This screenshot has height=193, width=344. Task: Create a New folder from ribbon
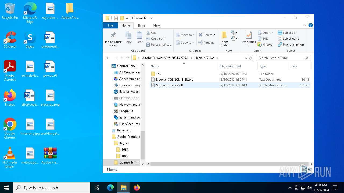point(224,39)
